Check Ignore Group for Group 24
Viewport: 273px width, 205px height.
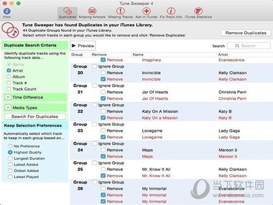pyautogui.click(x=94, y=143)
